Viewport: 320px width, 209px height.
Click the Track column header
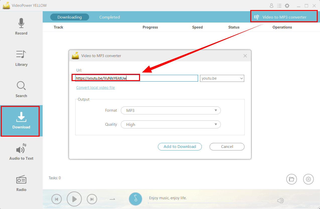coord(58,27)
